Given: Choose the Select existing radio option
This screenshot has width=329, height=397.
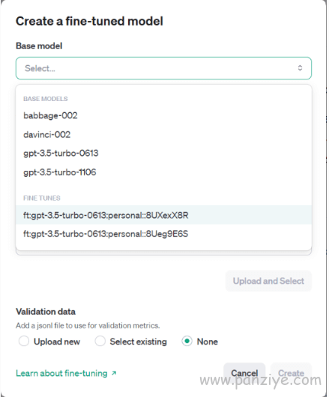Looking at the screenshot, I should click(x=100, y=341).
